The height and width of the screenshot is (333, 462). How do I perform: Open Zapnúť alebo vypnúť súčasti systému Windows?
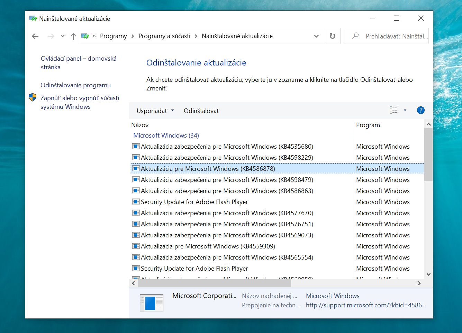[80, 102]
